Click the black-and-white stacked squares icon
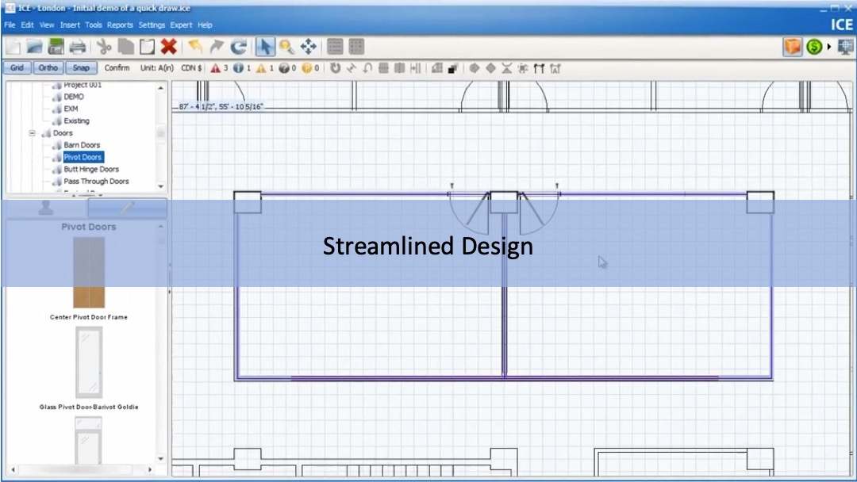The image size is (857, 482). [452, 68]
